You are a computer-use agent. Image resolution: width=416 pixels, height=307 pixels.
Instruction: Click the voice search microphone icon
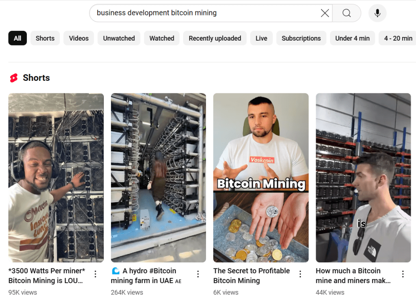pyautogui.click(x=377, y=13)
